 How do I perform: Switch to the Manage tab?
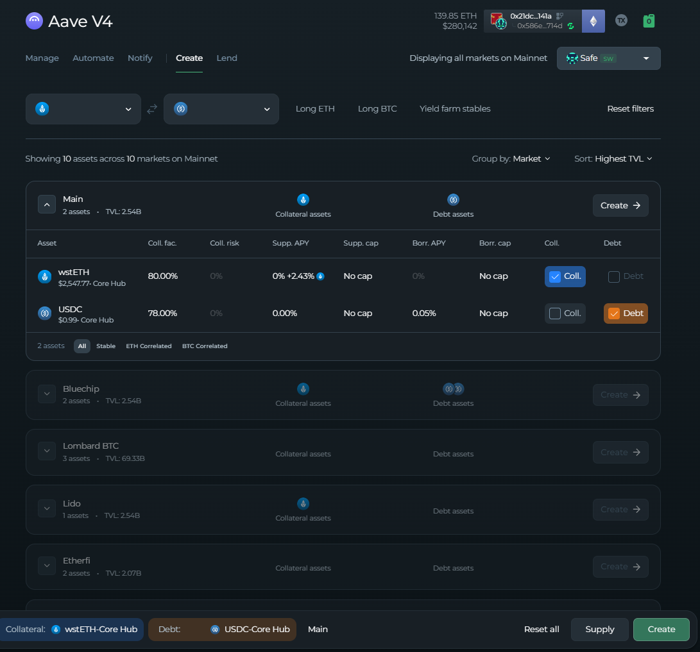pyautogui.click(x=42, y=58)
